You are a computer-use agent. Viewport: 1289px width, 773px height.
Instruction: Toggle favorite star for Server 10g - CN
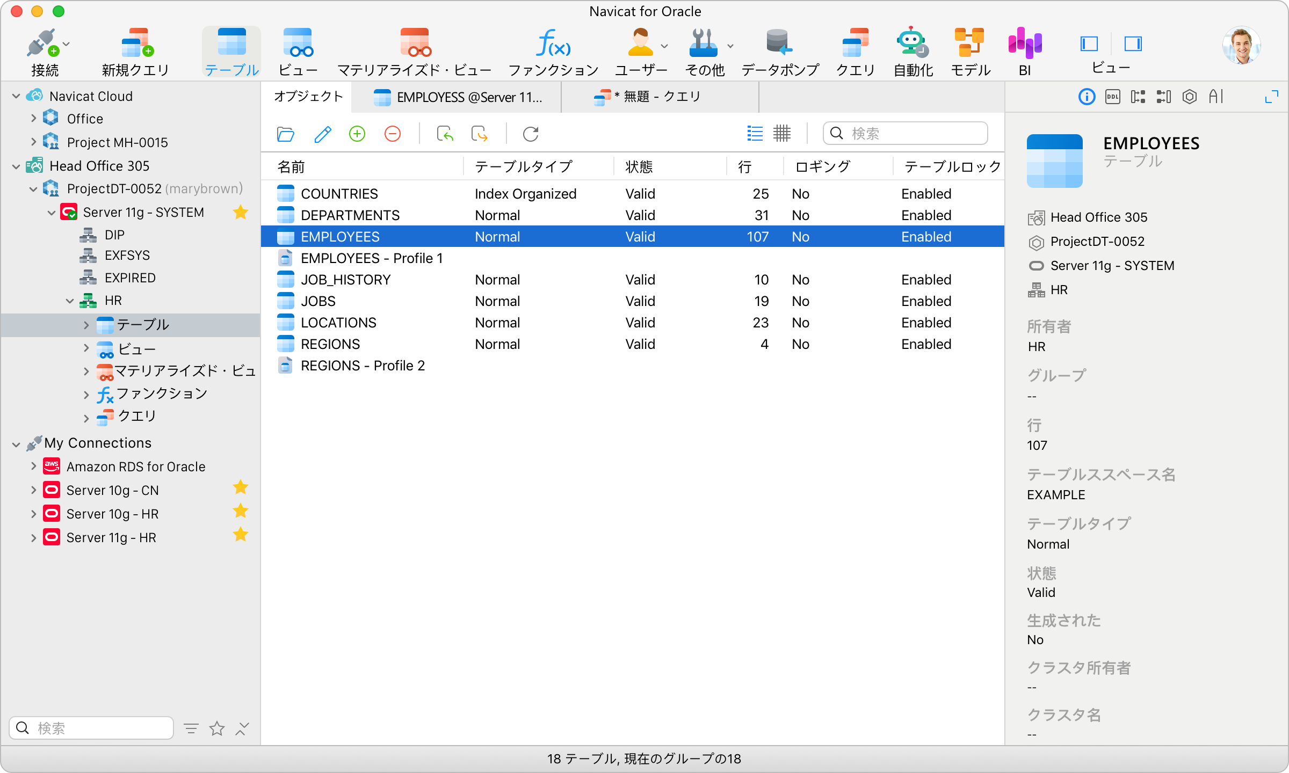tap(241, 487)
